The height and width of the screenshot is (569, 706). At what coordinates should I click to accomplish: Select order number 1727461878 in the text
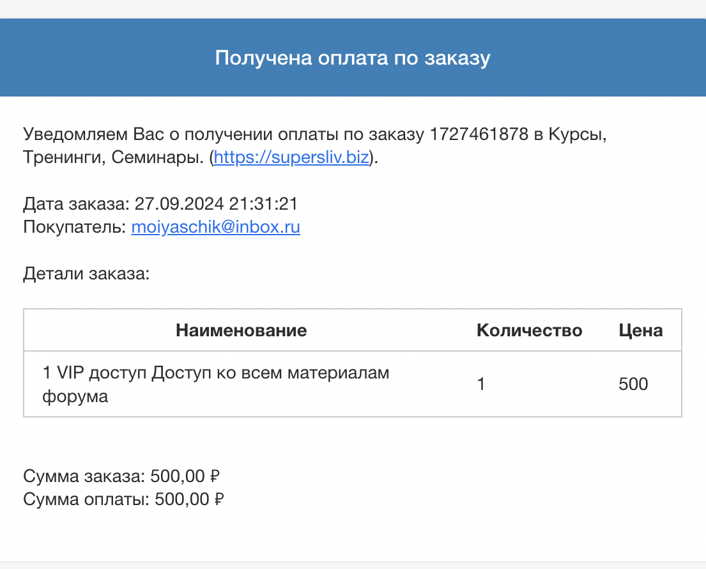pyautogui.click(x=479, y=134)
